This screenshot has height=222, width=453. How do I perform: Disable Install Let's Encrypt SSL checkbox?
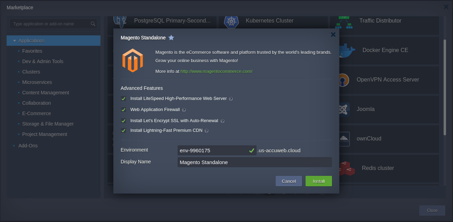point(123,121)
